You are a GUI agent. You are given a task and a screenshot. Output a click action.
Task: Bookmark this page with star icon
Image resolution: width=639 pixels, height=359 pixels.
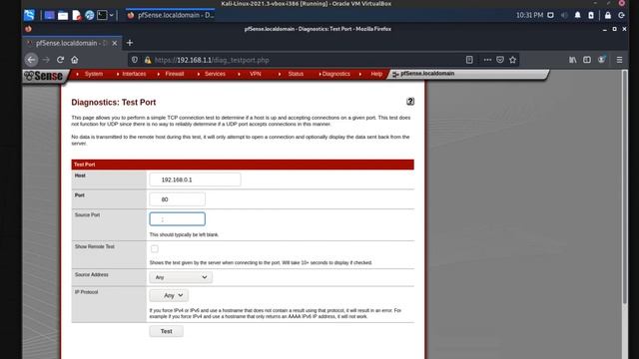pos(512,60)
